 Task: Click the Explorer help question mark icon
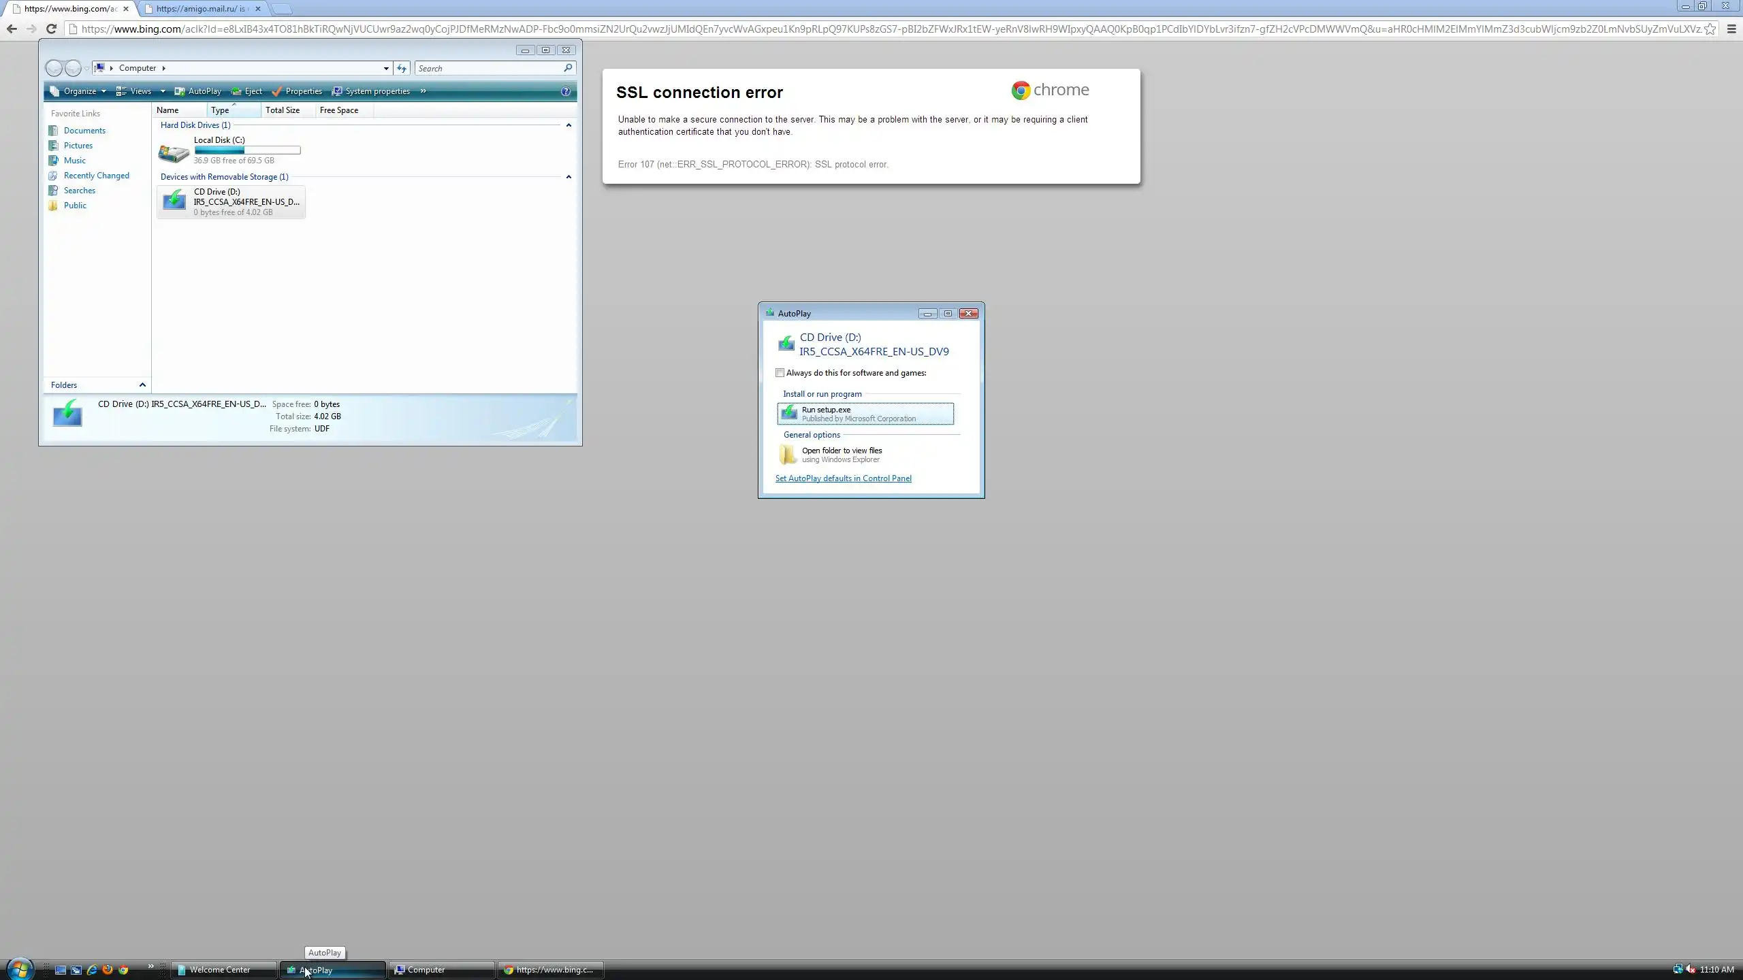click(565, 91)
